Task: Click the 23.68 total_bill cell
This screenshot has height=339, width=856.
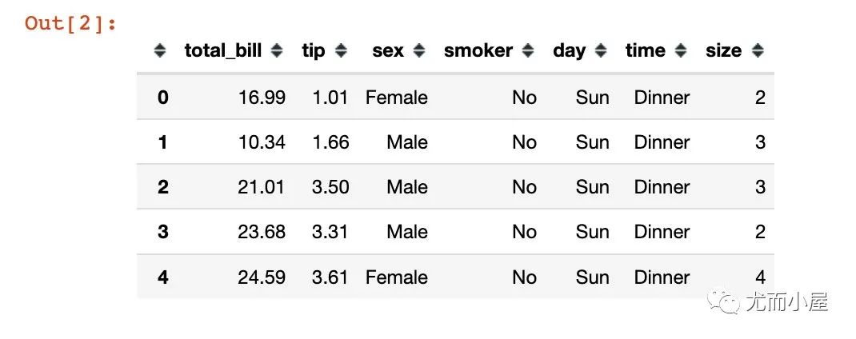Action: (262, 232)
